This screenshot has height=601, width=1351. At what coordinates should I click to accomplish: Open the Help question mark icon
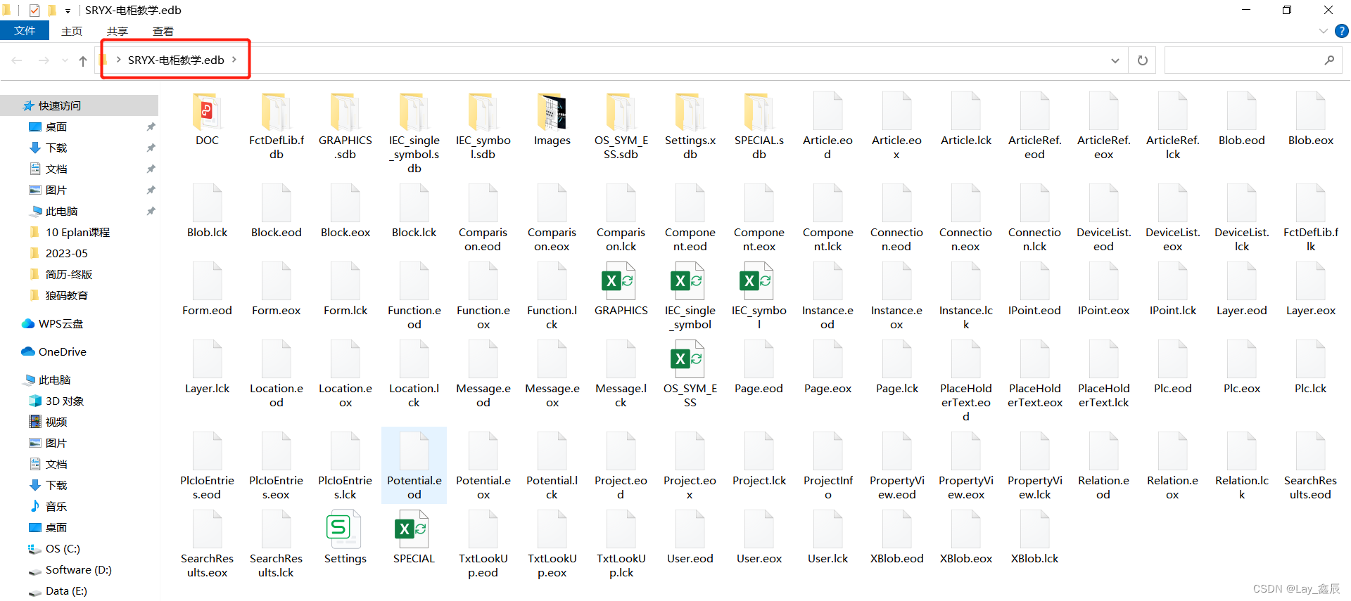[x=1341, y=31]
